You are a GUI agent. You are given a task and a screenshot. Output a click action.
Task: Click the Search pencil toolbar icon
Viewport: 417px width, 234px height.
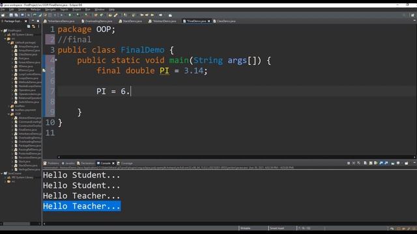pyautogui.click(x=116, y=15)
